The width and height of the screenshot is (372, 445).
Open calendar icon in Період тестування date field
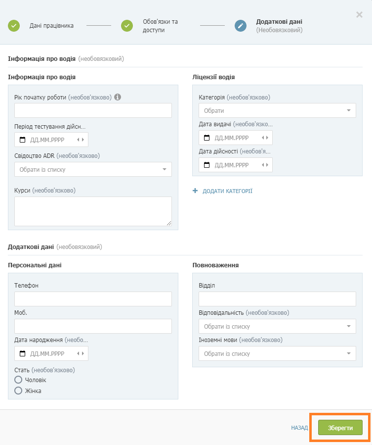pos(22,140)
